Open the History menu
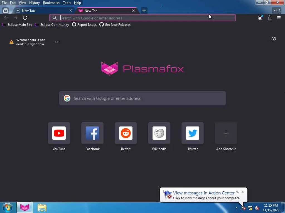This screenshot has width=285, height=213. (x=34, y=3)
